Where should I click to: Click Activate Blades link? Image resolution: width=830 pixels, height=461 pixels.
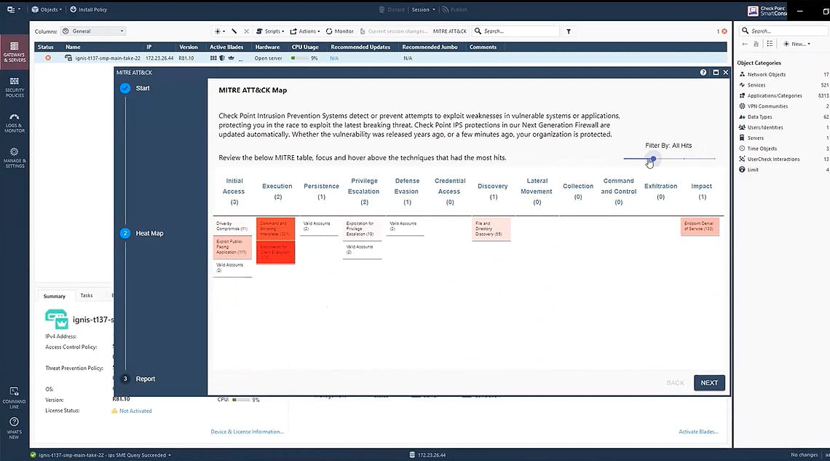point(698,432)
